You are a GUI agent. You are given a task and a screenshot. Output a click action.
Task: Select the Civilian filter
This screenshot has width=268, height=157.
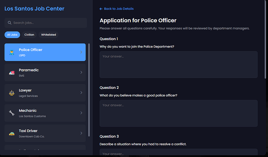click(x=29, y=35)
